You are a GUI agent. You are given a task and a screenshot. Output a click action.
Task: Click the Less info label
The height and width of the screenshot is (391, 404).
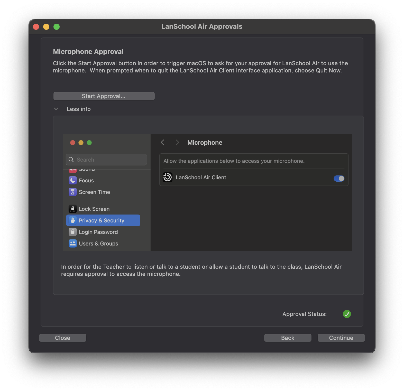[x=79, y=109]
